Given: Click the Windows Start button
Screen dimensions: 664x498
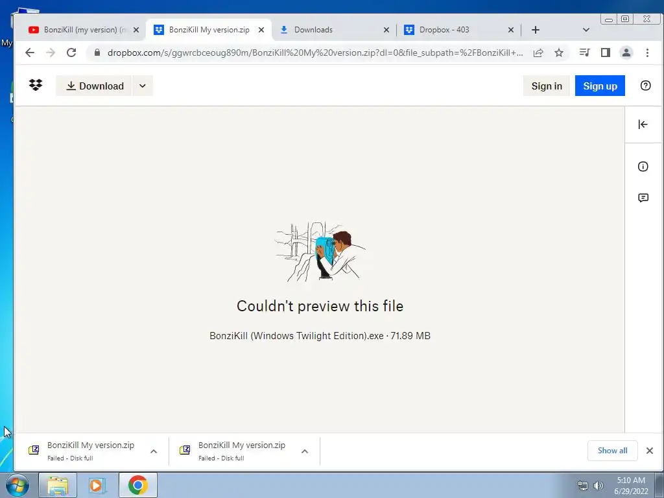Looking at the screenshot, I should [x=17, y=485].
